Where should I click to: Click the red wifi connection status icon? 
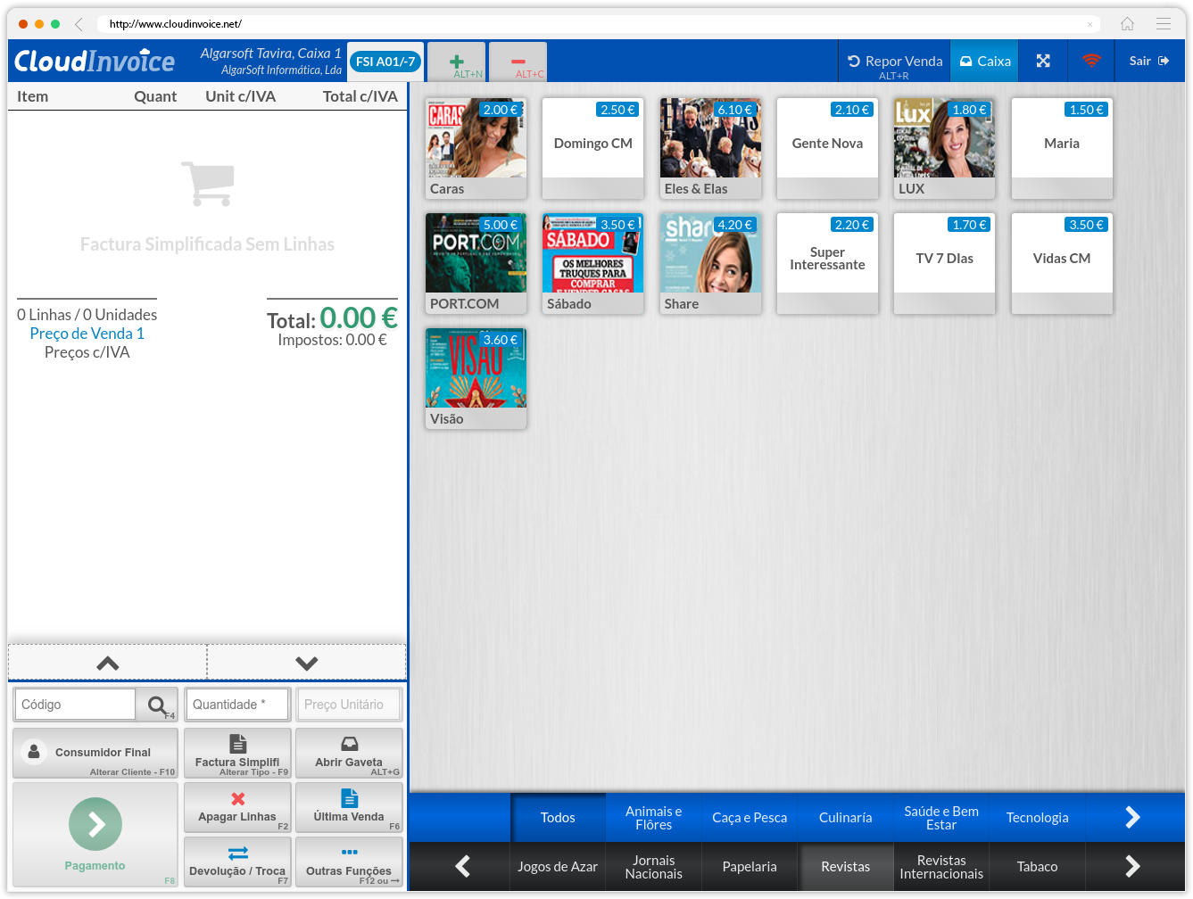(x=1090, y=61)
